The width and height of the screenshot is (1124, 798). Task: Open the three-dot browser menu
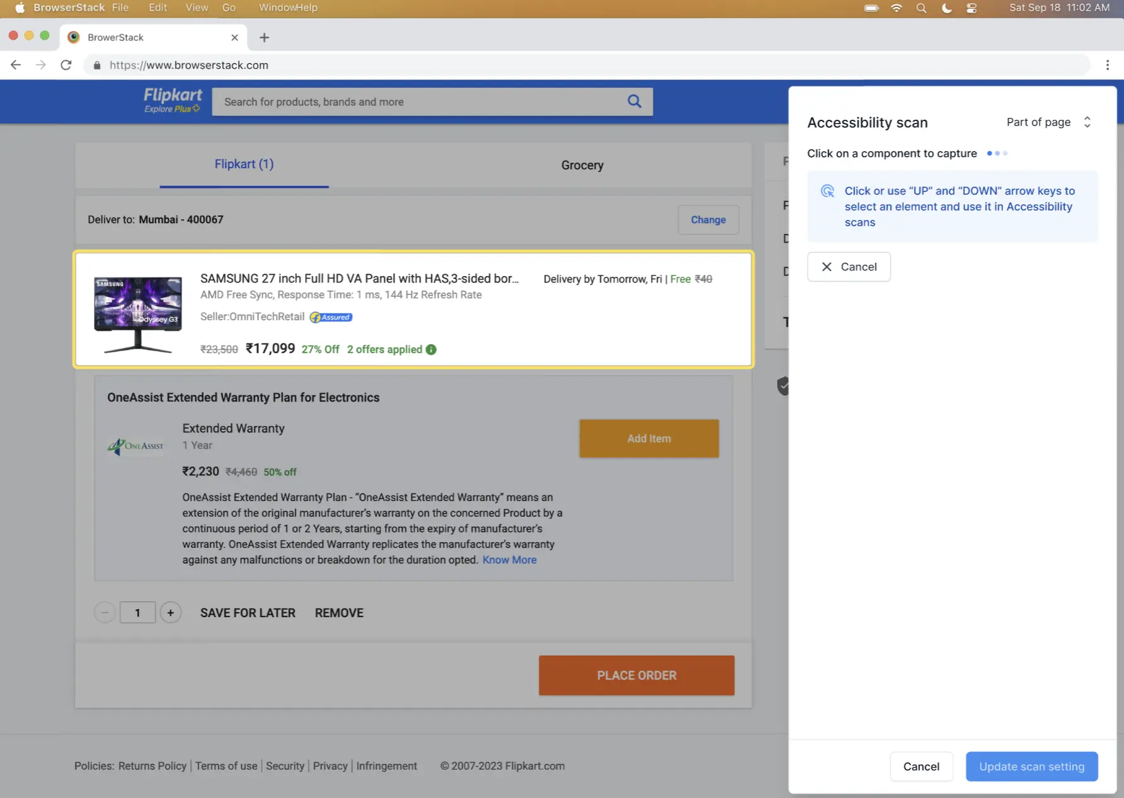point(1107,65)
